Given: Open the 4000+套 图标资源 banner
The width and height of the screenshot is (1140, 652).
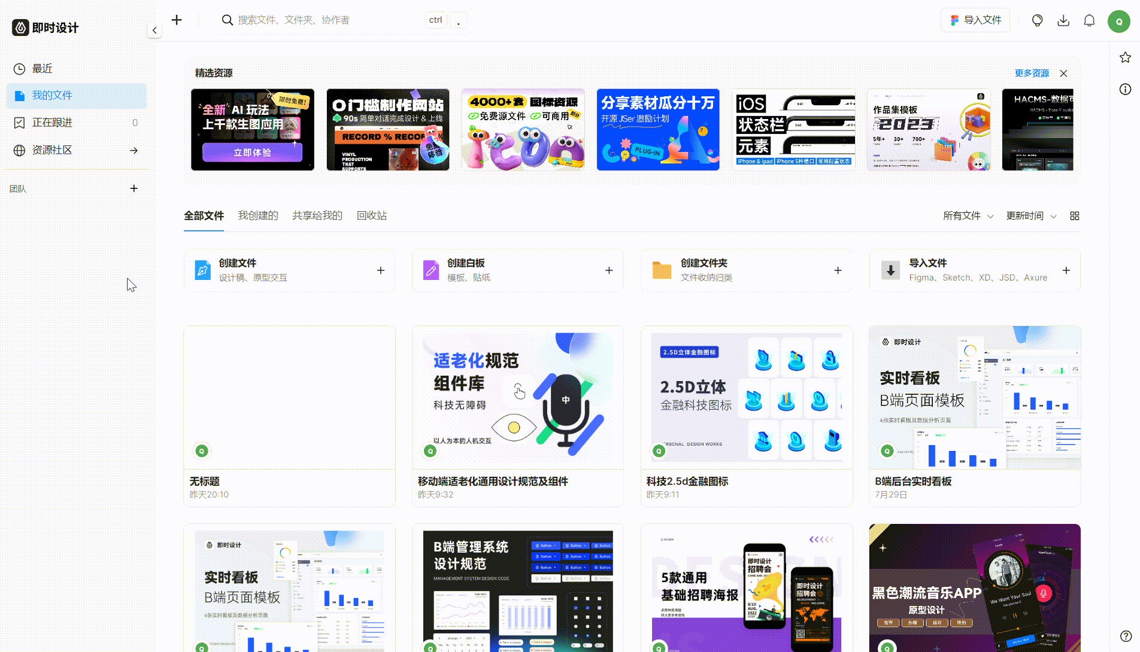Looking at the screenshot, I should click(523, 130).
